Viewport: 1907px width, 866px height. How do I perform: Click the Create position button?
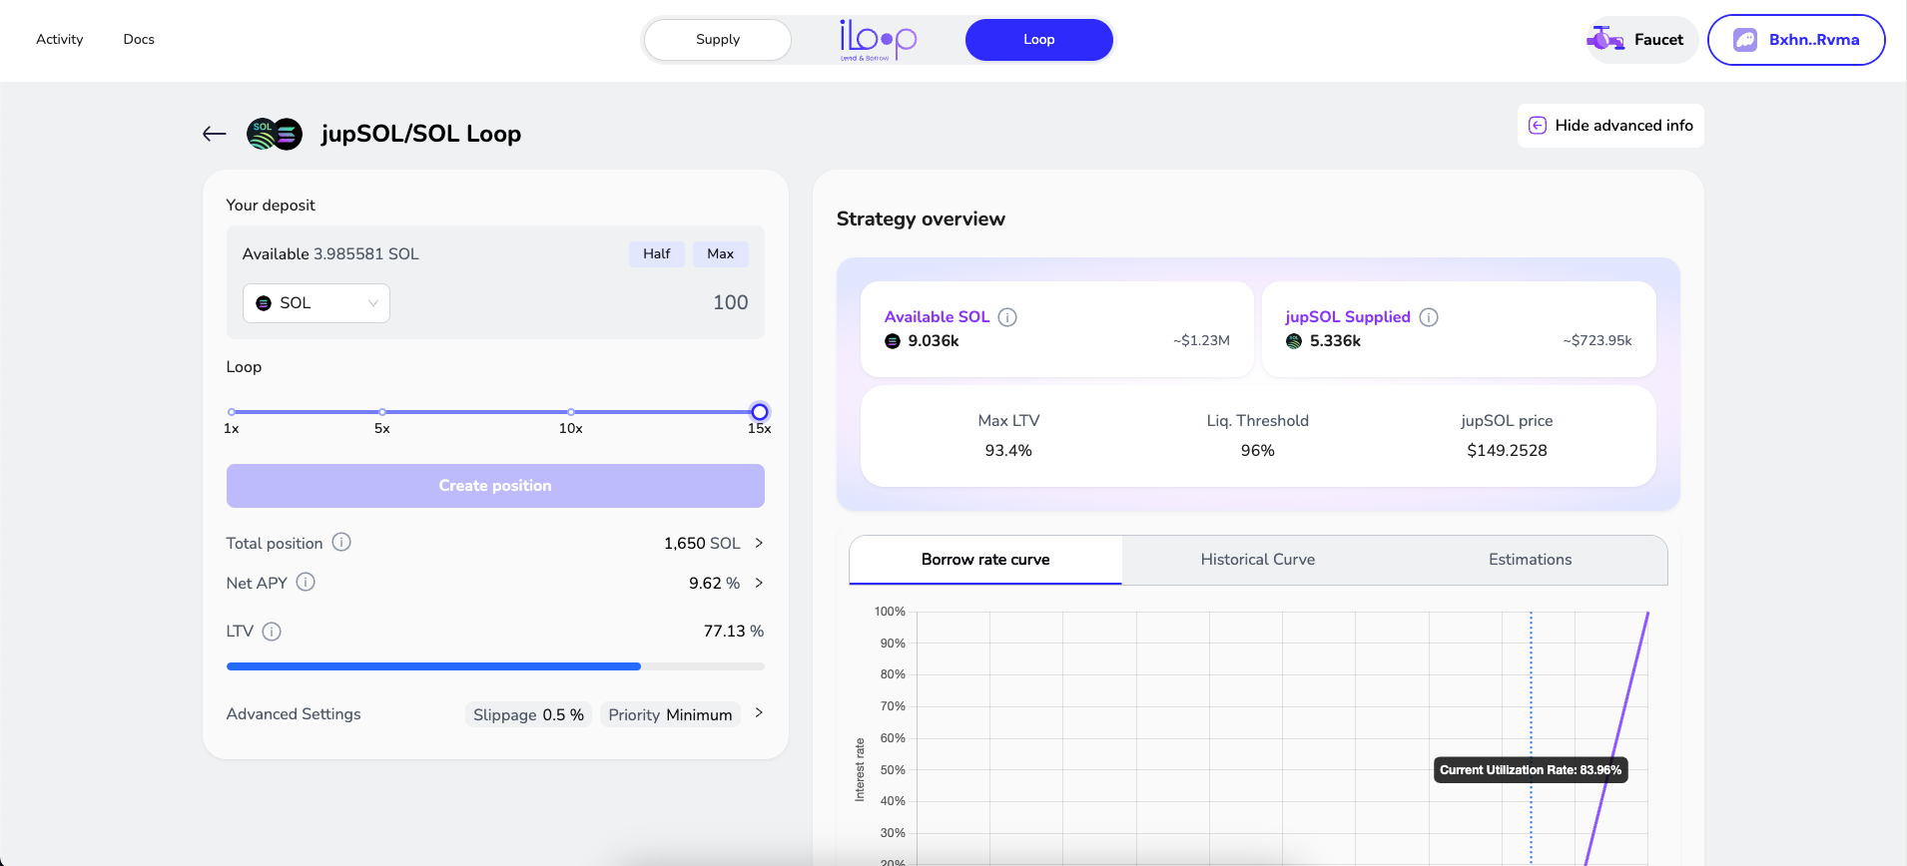pyautogui.click(x=495, y=486)
